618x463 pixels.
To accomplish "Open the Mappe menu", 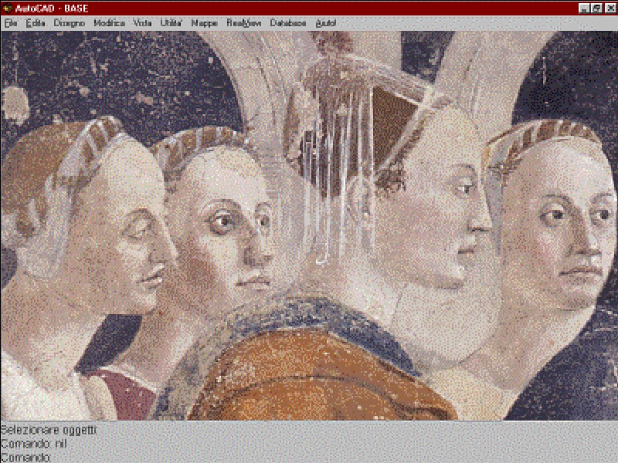I will tap(204, 23).
